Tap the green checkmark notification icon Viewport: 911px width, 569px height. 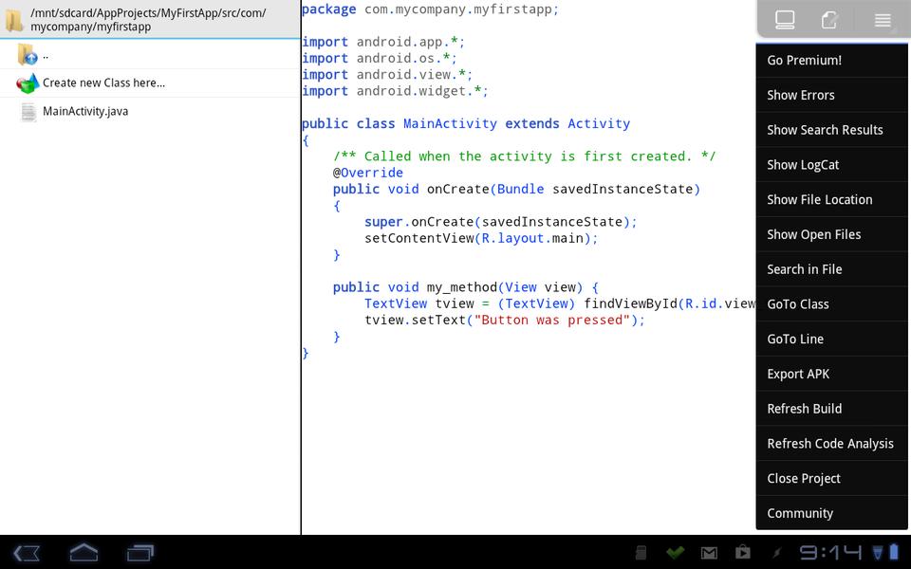pos(675,553)
